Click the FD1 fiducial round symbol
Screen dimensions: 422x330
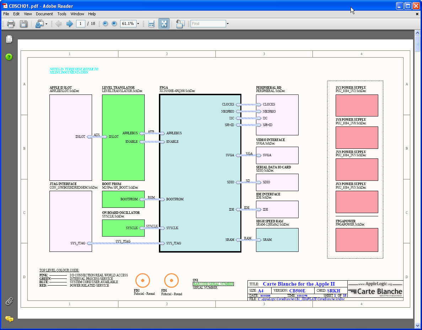171,281
